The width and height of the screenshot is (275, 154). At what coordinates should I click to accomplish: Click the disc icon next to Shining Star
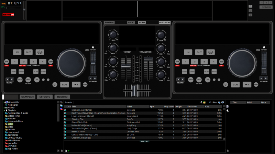click(65, 119)
